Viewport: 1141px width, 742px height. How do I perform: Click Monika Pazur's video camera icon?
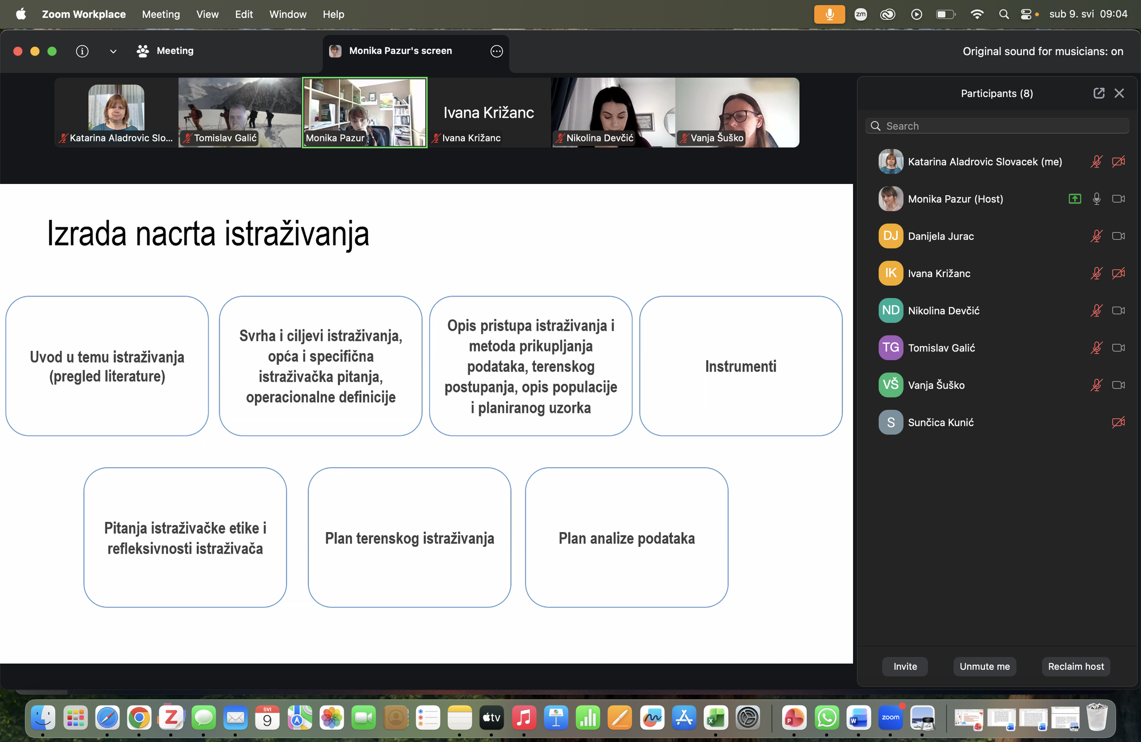(x=1119, y=199)
